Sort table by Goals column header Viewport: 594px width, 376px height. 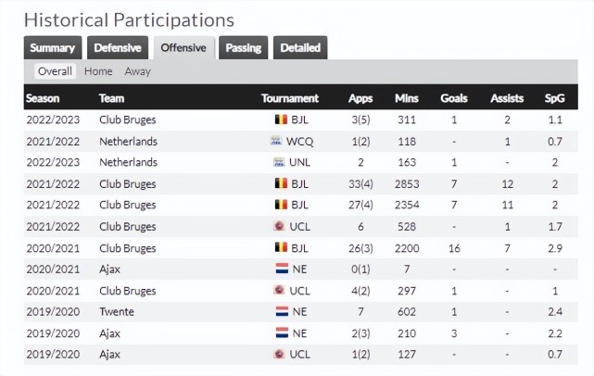(454, 98)
